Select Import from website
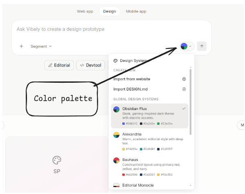 pyautogui.click(x=150, y=79)
